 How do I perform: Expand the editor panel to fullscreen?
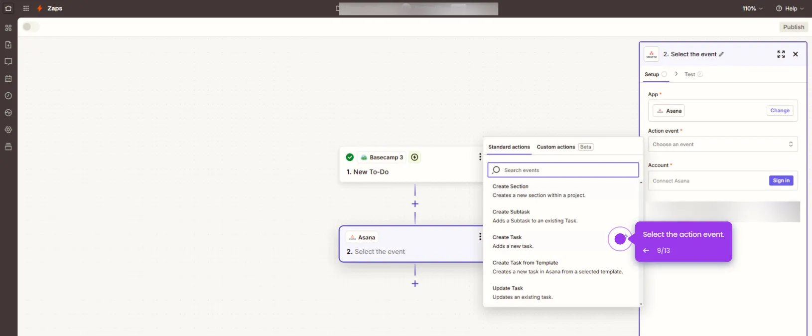click(x=781, y=54)
